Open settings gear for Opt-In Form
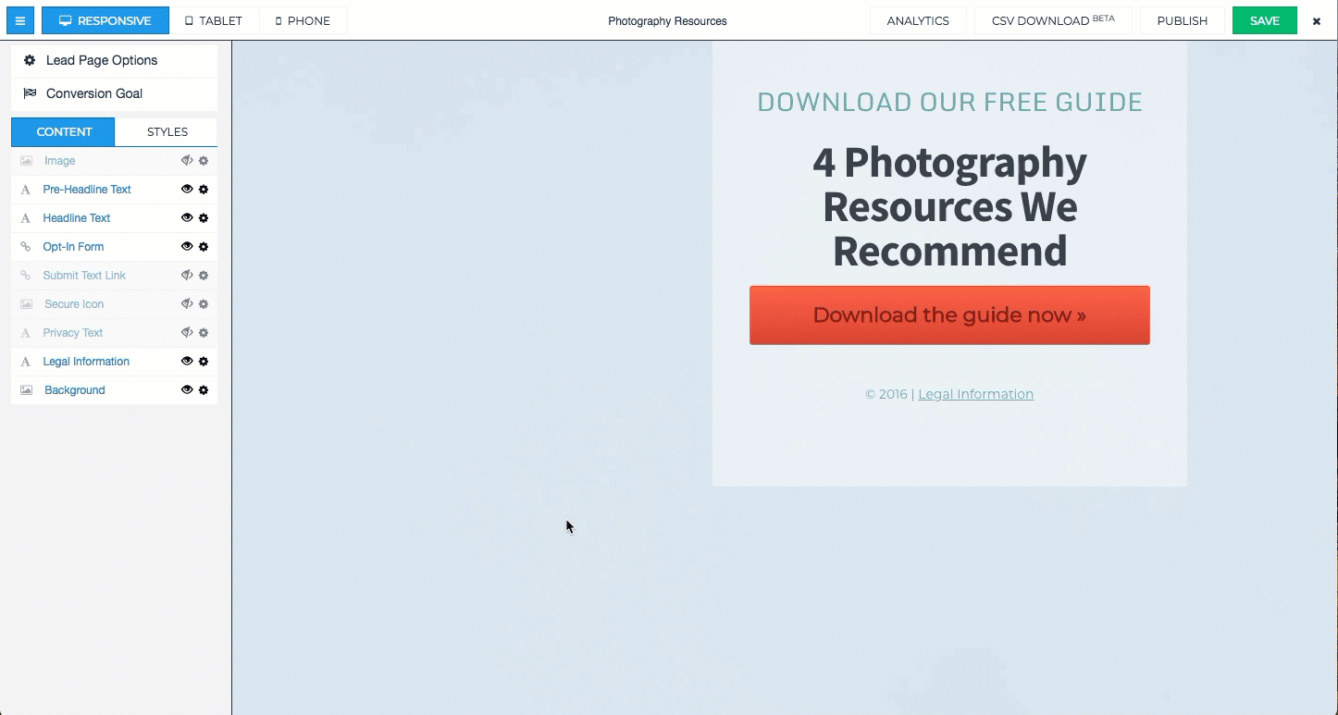The width and height of the screenshot is (1338, 715). click(204, 246)
